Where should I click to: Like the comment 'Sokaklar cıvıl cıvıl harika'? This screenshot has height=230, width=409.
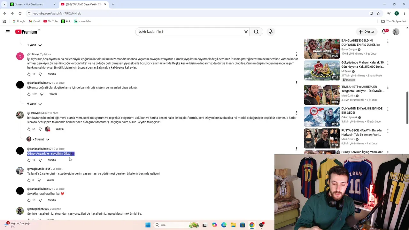coord(29,200)
